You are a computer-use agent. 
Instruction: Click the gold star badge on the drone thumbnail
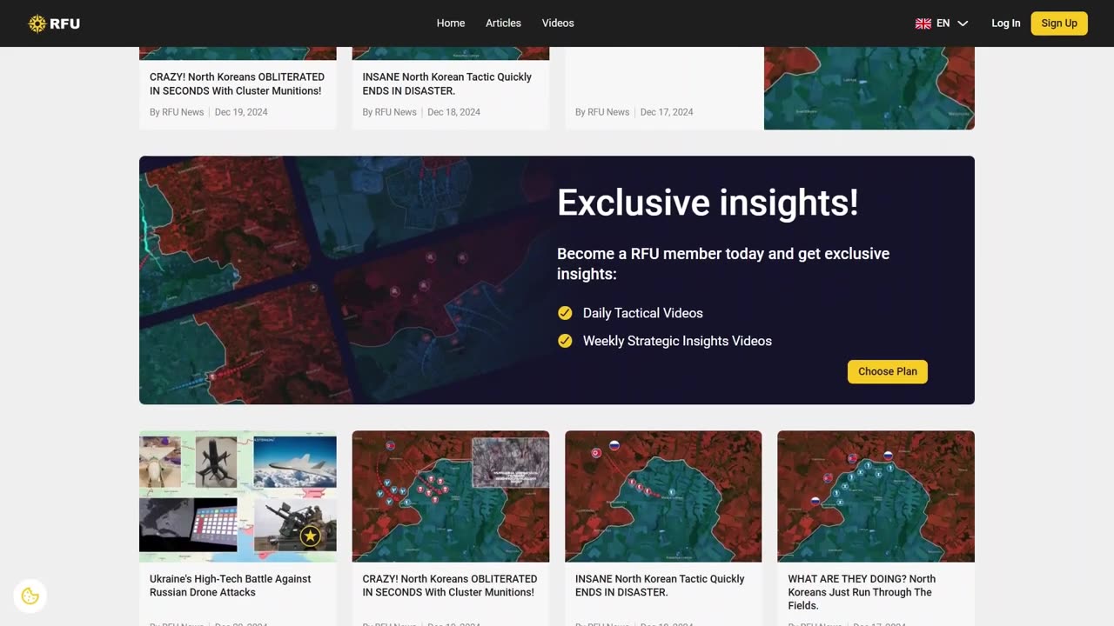point(310,536)
